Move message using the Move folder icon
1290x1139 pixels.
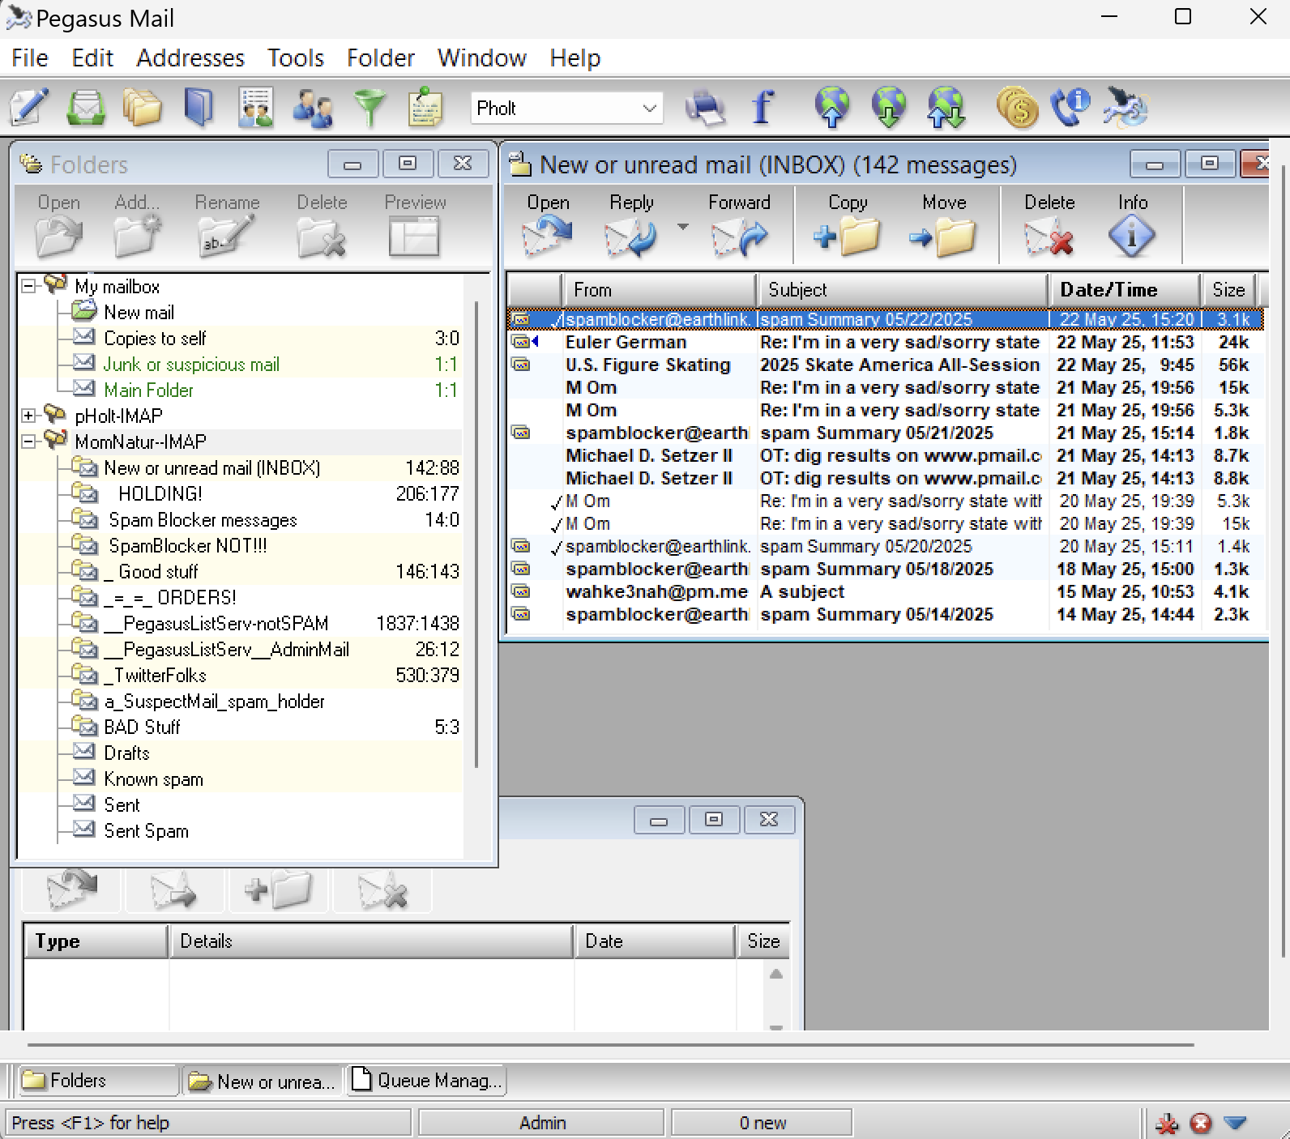(x=943, y=237)
